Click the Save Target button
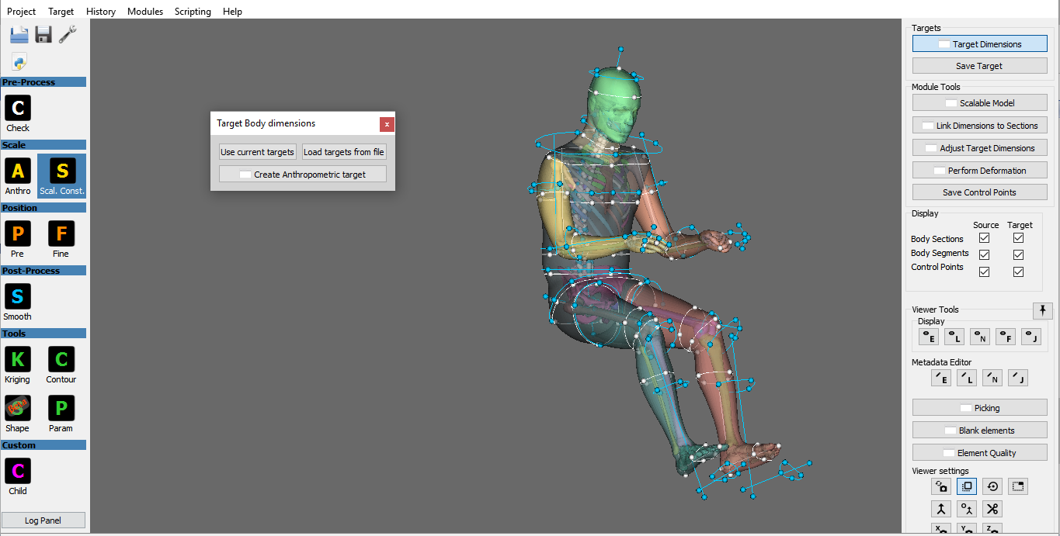Screen dimensions: 1060x536 (x=980, y=66)
